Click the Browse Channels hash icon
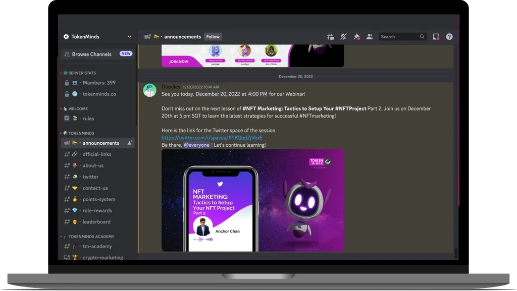This screenshot has width=517, height=291. [x=67, y=54]
